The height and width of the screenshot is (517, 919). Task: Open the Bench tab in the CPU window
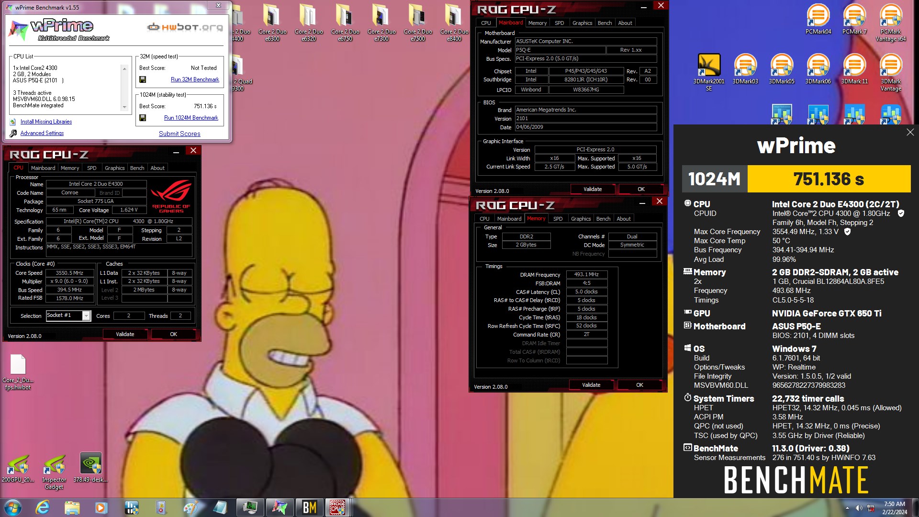[137, 168]
